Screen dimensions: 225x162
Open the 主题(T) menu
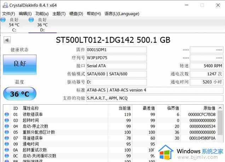click(x=59, y=14)
